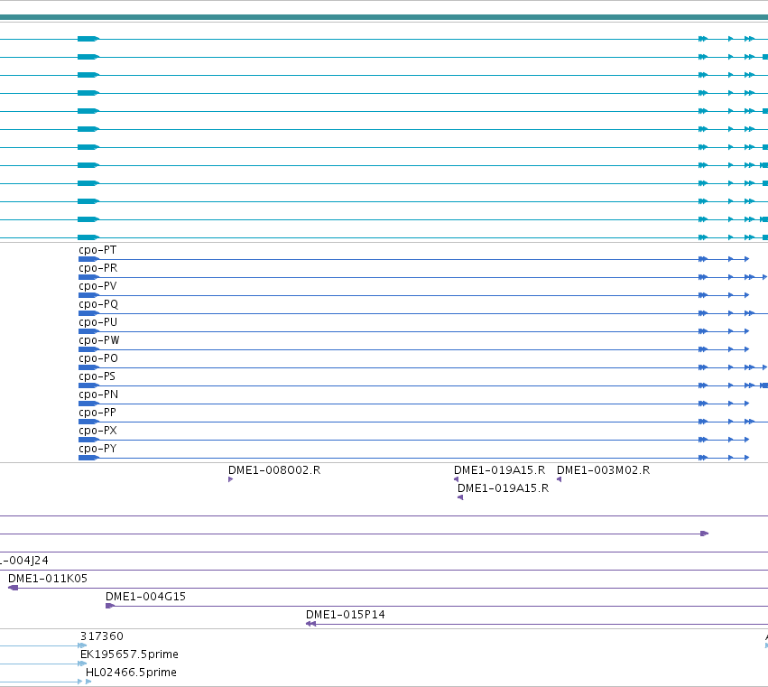The width and height of the screenshot is (768, 687).
Task: Open the cpo-PU transcript label
Action: pyautogui.click(x=98, y=322)
